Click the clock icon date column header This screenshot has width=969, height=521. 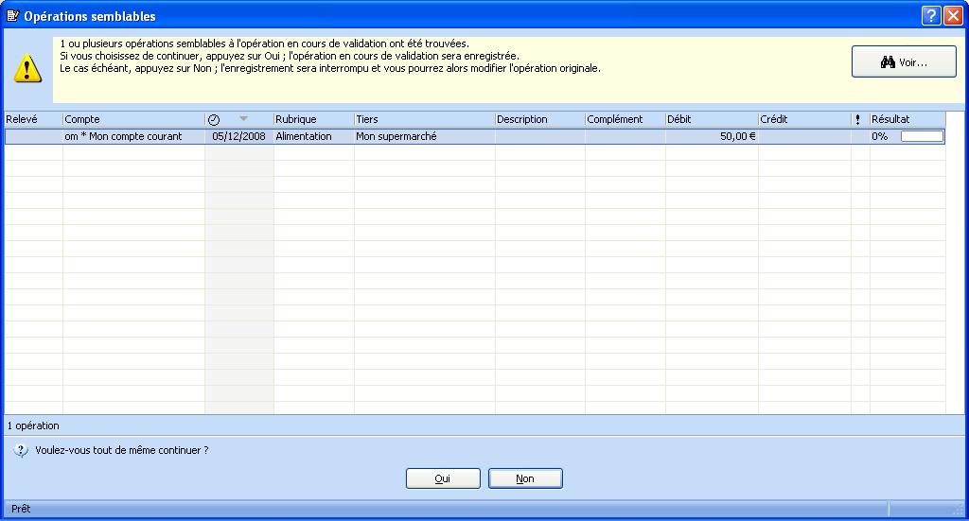click(214, 120)
